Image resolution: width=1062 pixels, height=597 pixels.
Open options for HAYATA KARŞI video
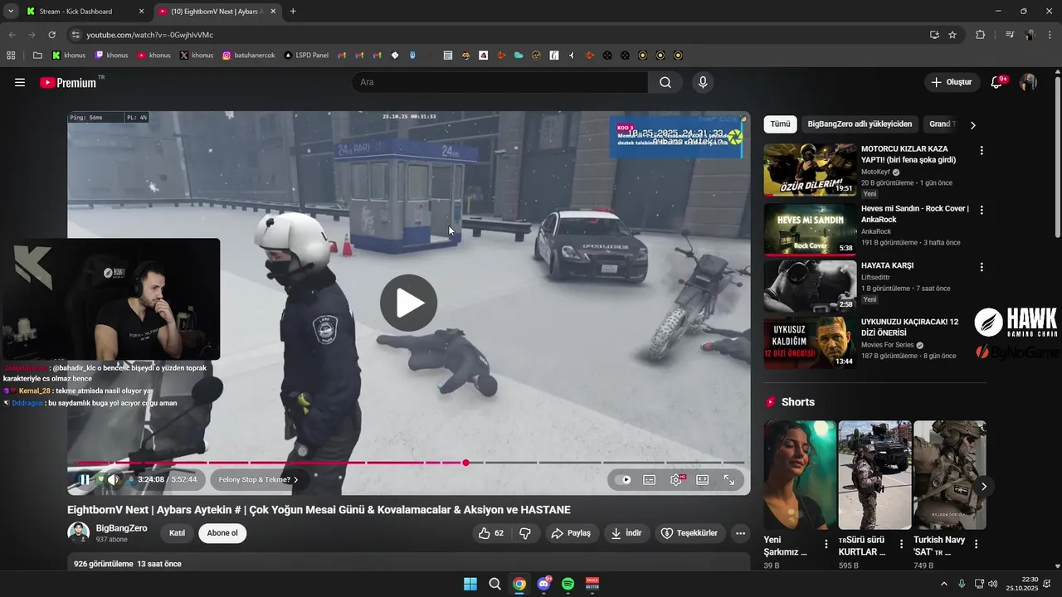[x=982, y=267]
